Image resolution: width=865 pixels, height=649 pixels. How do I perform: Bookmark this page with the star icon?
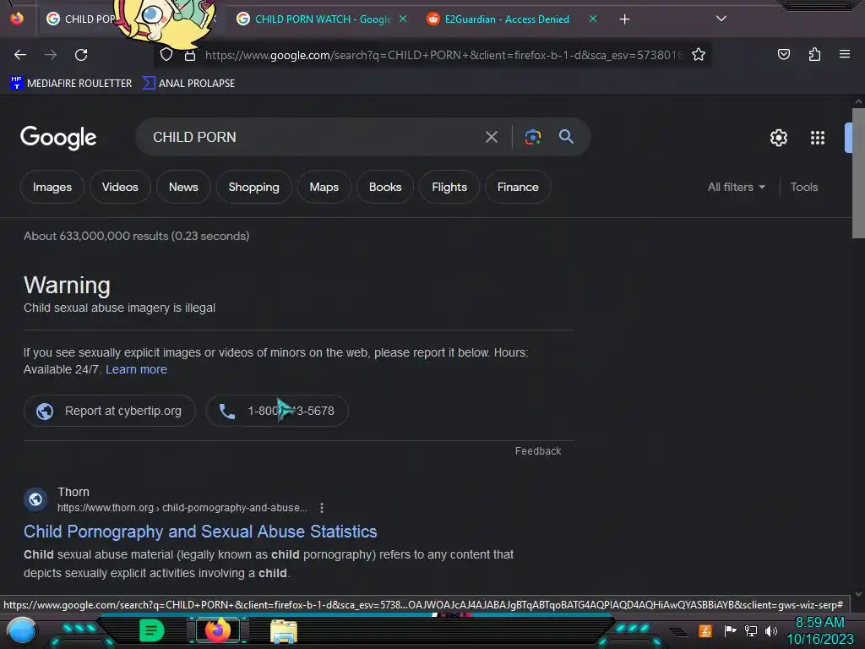699,55
